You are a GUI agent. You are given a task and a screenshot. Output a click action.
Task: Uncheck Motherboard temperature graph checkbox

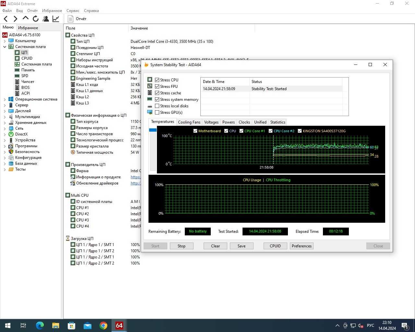195,131
